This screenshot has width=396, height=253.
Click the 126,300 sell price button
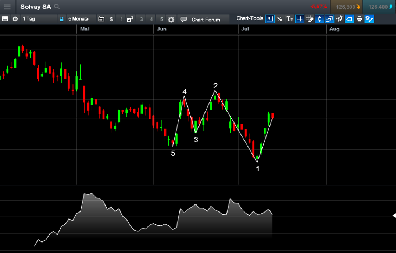(346, 7)
